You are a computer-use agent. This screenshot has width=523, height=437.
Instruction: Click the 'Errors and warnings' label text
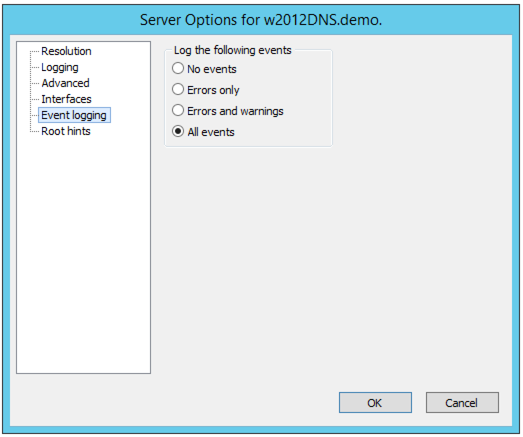click(x=235, y=111)
